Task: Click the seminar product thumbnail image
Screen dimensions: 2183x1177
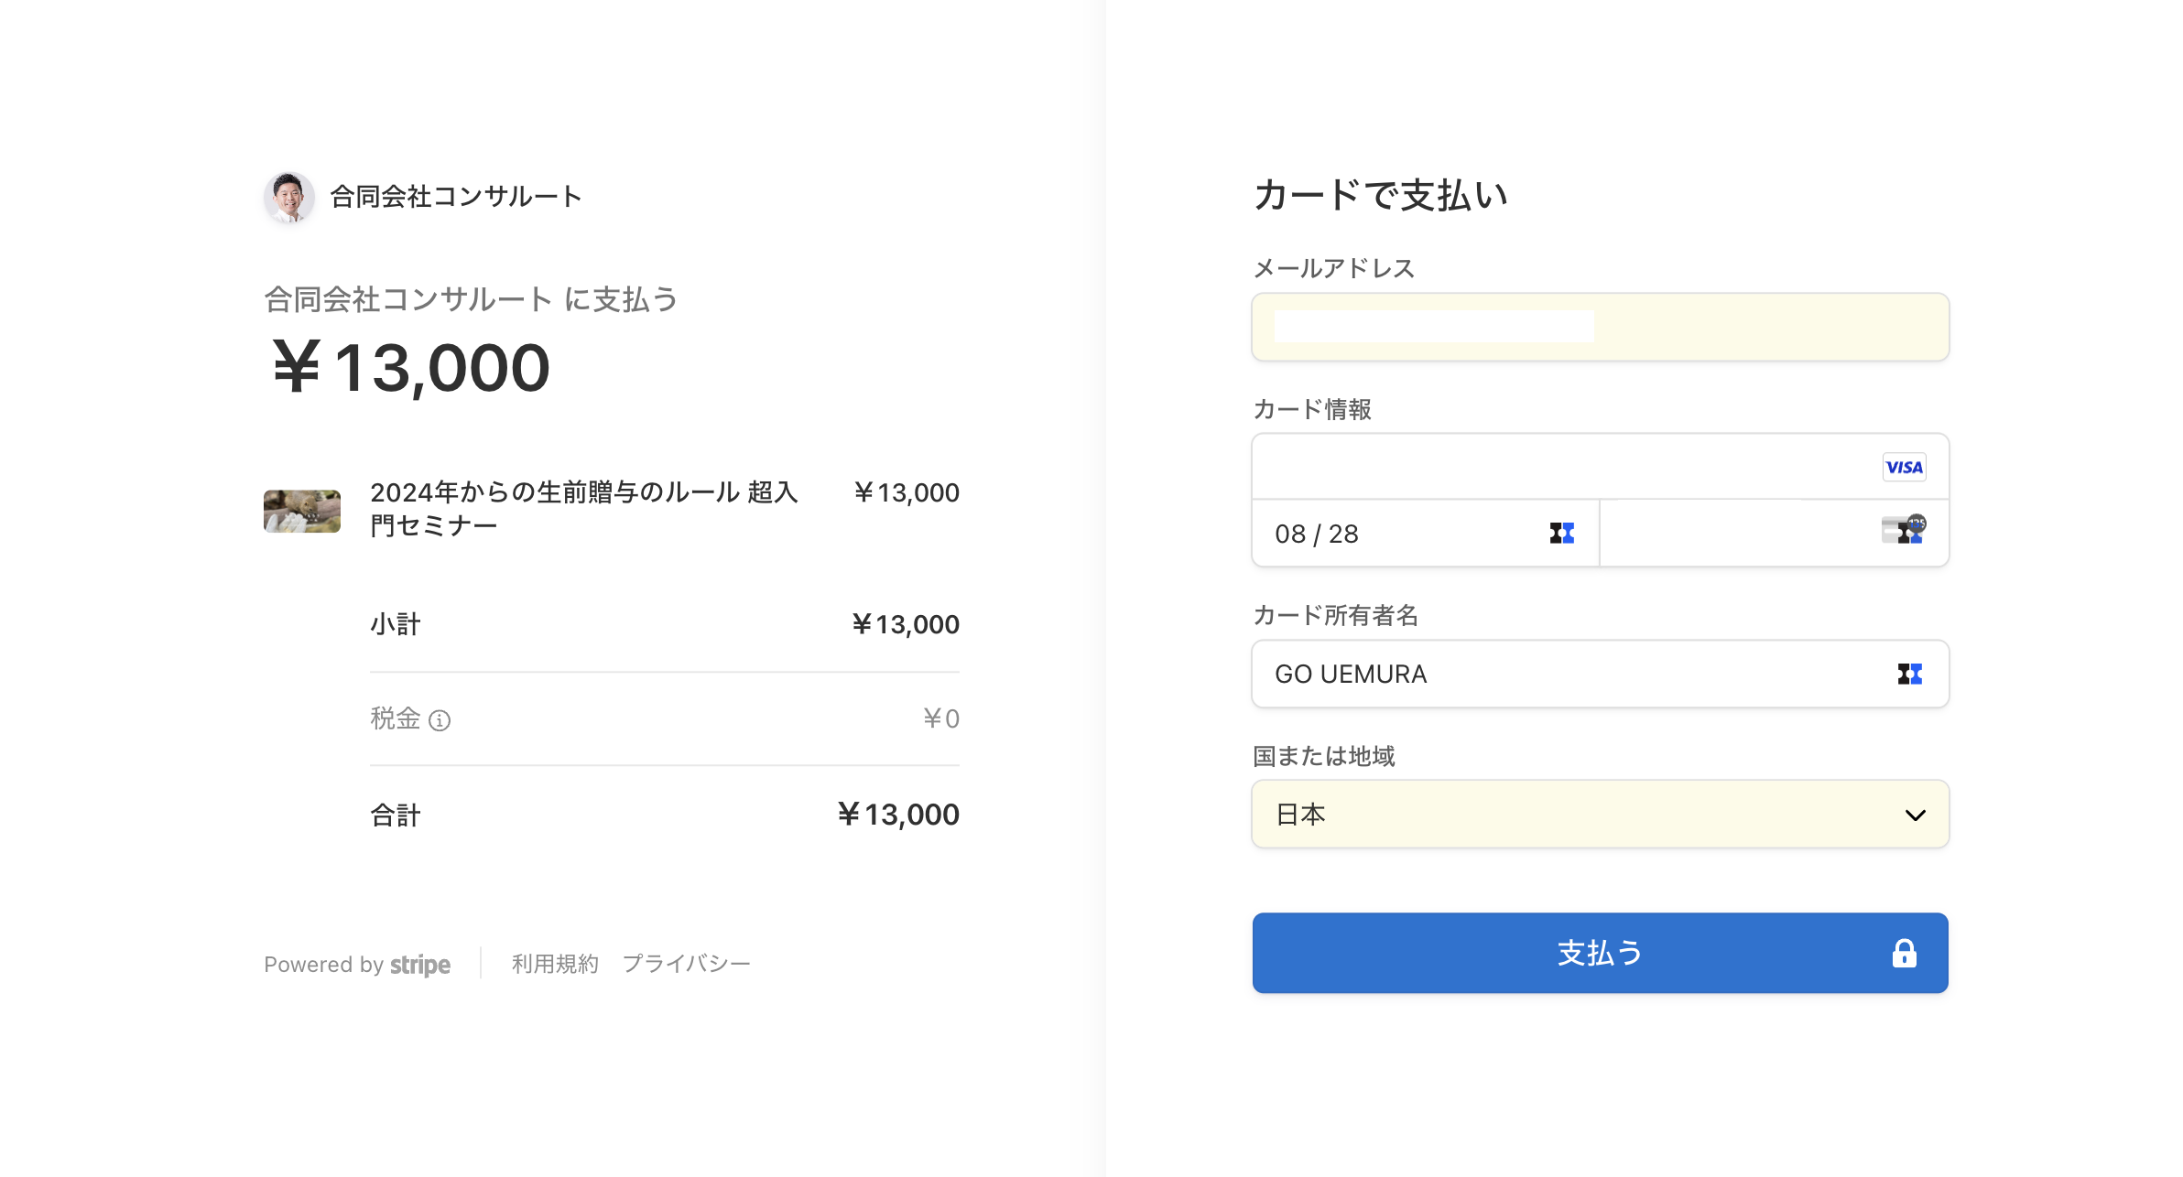Action: [302, 511]
